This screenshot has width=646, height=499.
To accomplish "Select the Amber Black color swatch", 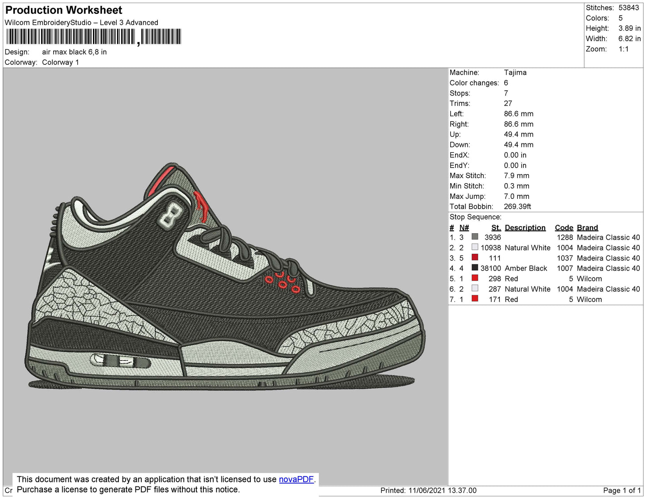I will coord(475,268).
